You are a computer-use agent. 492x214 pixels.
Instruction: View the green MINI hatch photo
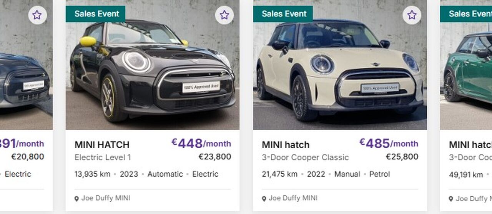click(466, 65)
